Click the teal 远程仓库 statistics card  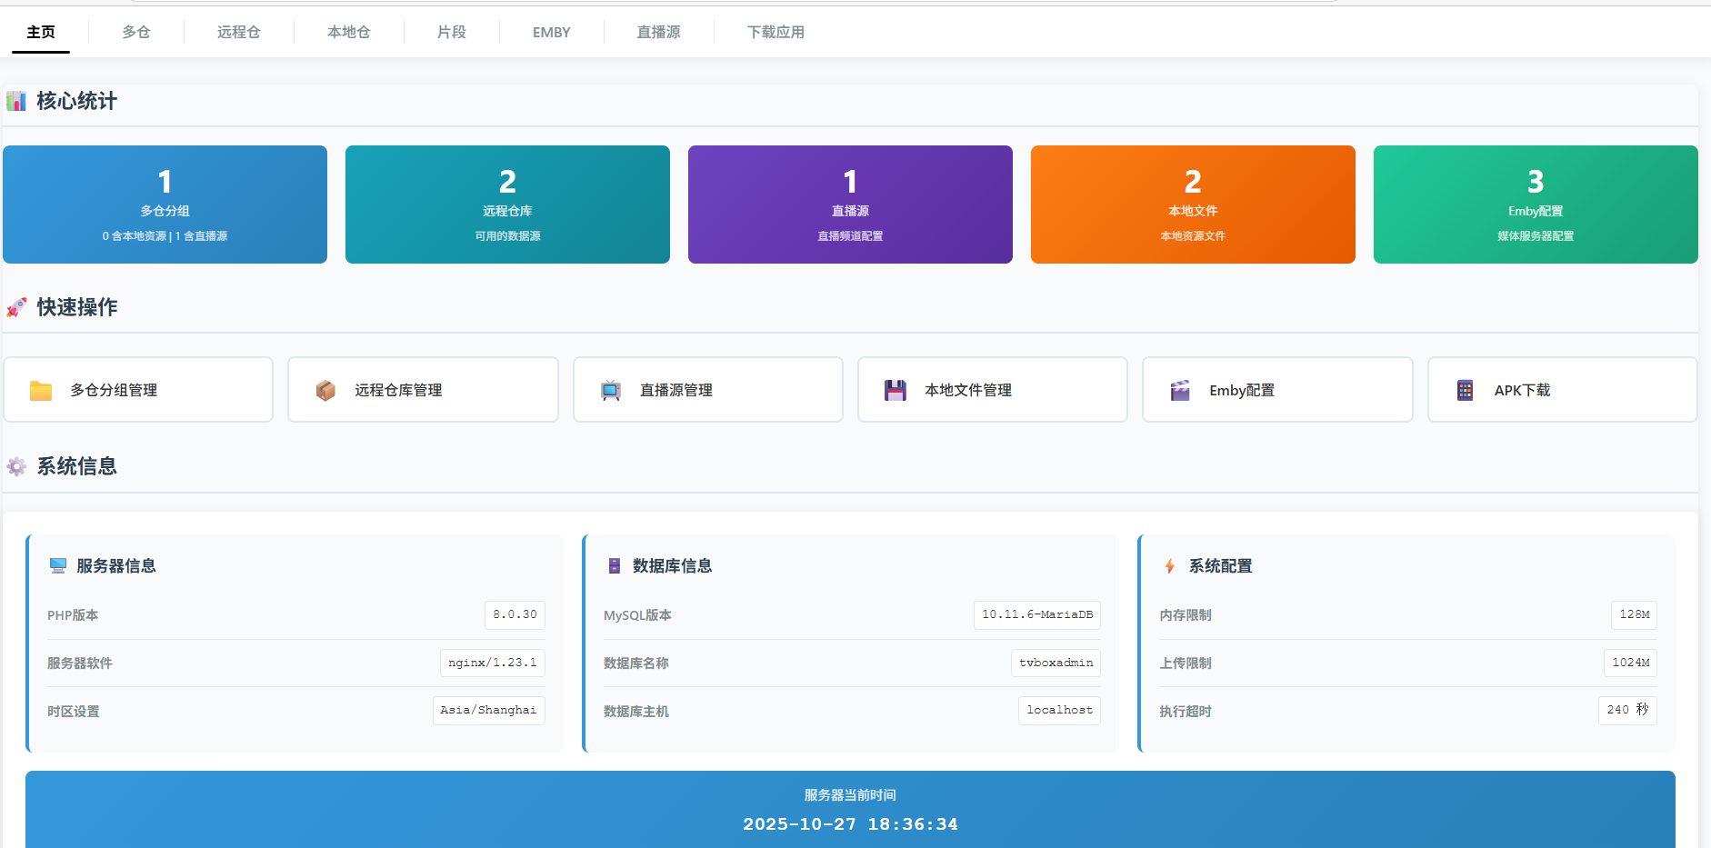tap(507, 205)
